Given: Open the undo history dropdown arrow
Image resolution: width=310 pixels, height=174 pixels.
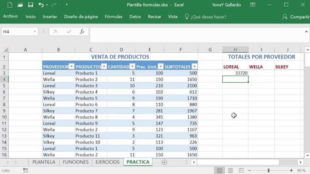Looking at the screenshot, I should [47, 5].
